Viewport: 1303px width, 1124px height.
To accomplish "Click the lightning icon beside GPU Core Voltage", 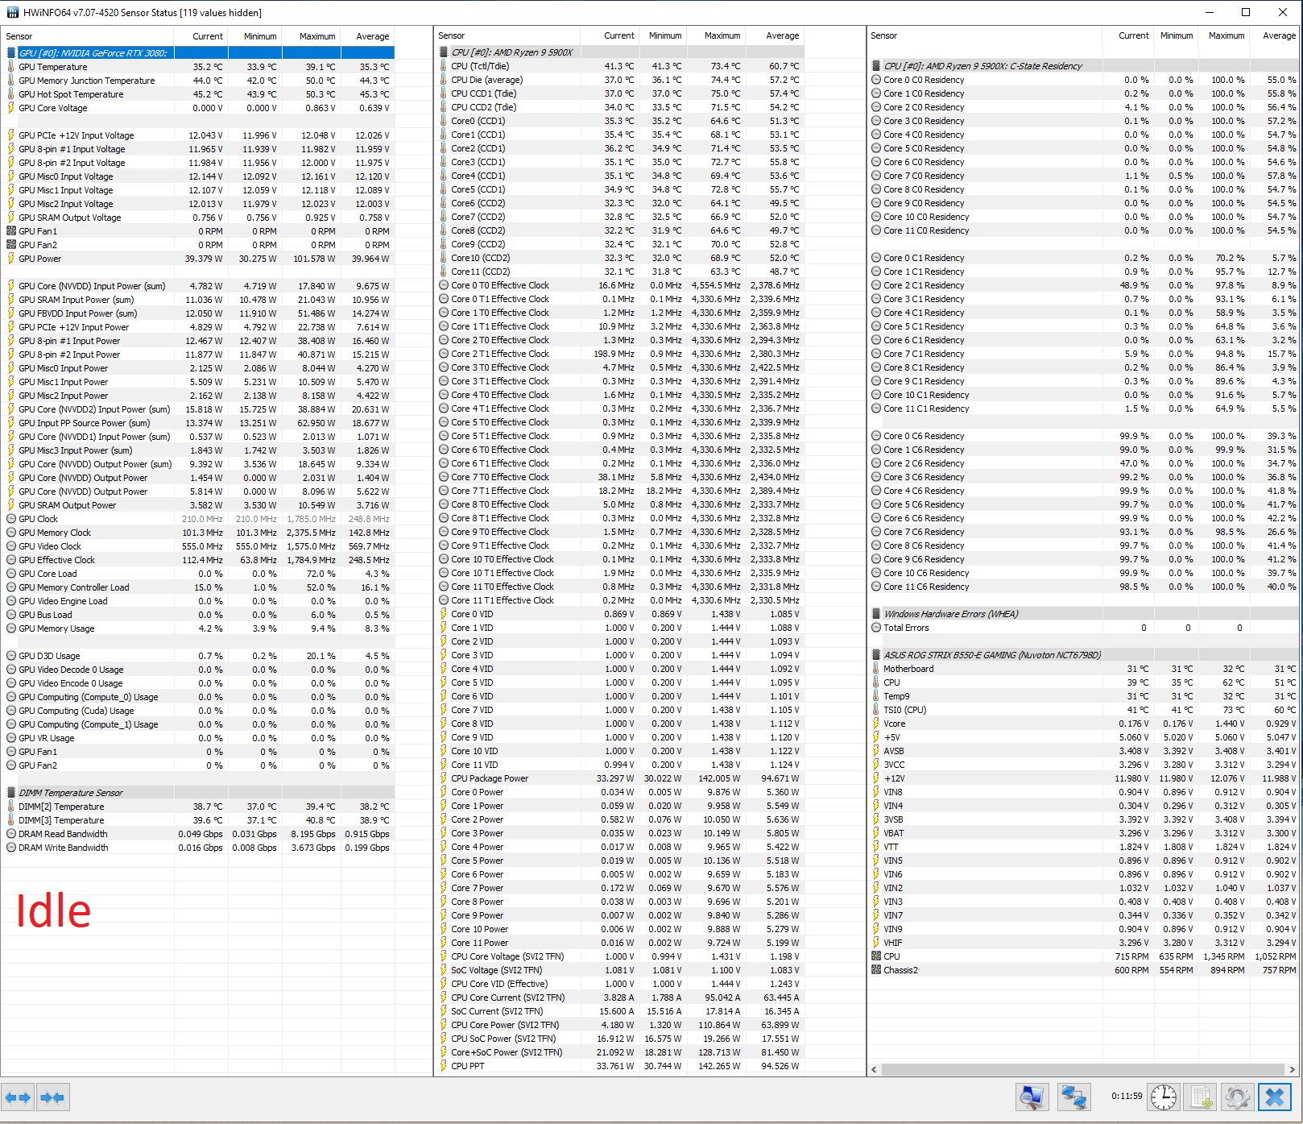I will coord(11,108).
